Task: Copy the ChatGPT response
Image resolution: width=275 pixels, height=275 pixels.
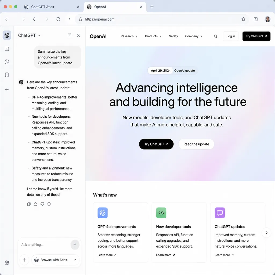Action: click(x=29, y=204)
